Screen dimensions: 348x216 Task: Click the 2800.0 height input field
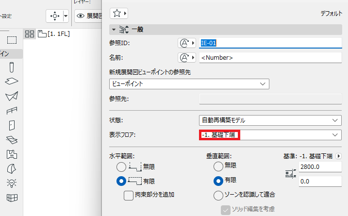click(320, 166)
